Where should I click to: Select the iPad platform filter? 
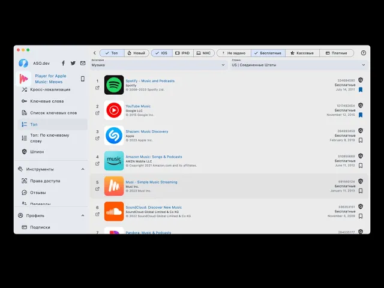click(x=183, y=53)
